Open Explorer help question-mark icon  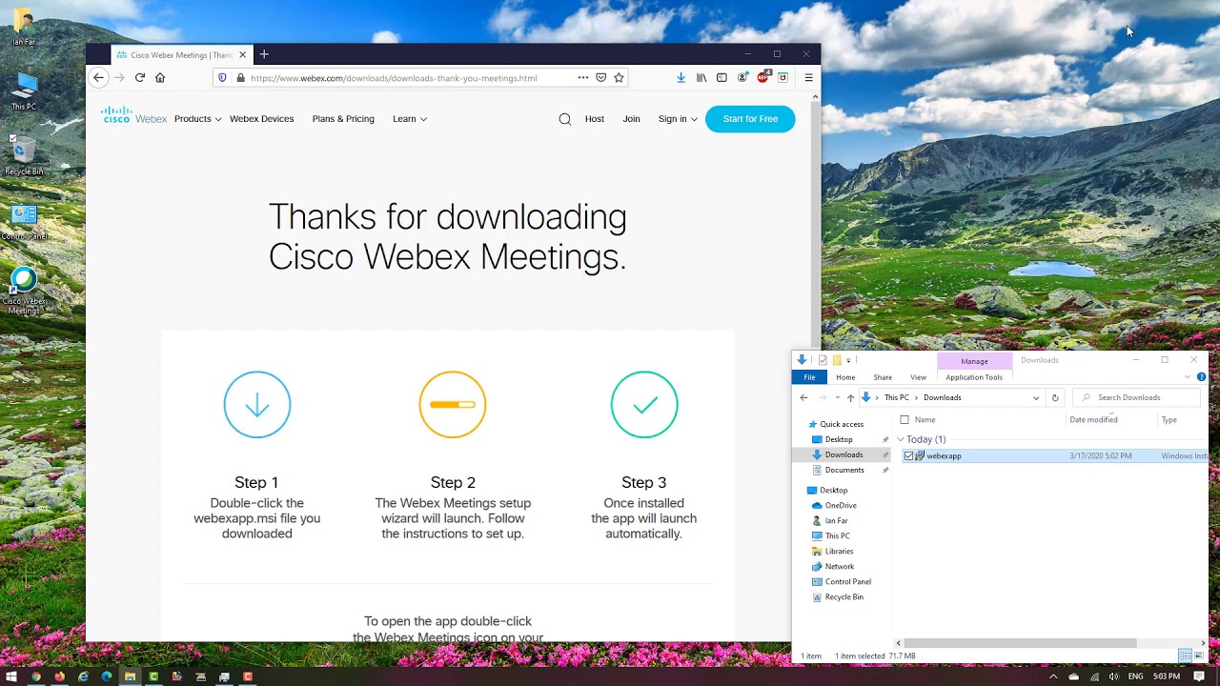pyautogui.click(x=1201, y=377)
